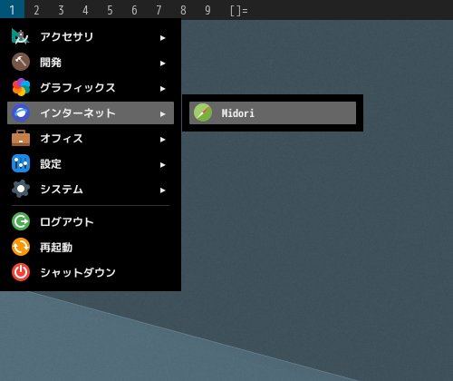Expand the アクセサリ submenu arrow
The height and width of the screenshot is (381, 453).
point(163,38)
